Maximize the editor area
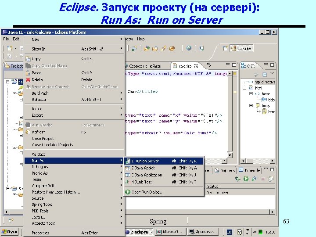316x237 pixels. pos(234,65)
